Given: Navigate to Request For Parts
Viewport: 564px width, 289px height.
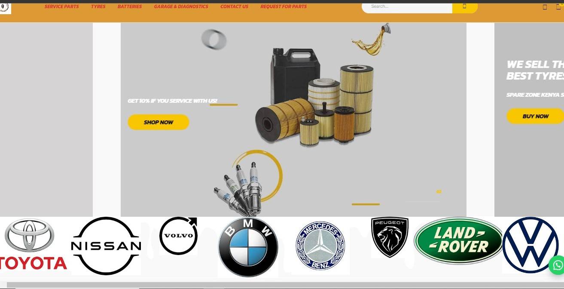Looking at the screenshot, I should click(284, 6).
